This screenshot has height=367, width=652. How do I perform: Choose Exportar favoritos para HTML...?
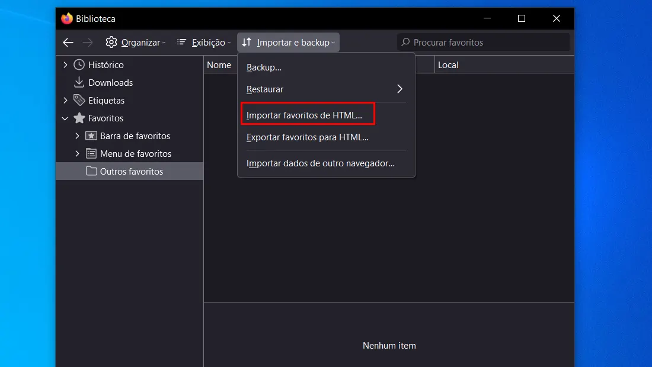pyautogui.click(x=326, y=137)
